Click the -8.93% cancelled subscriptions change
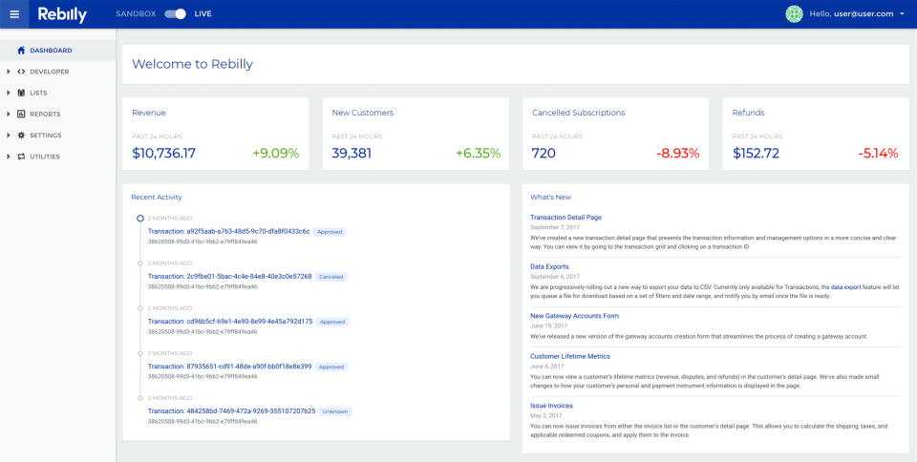 click(x=678, y=154)
